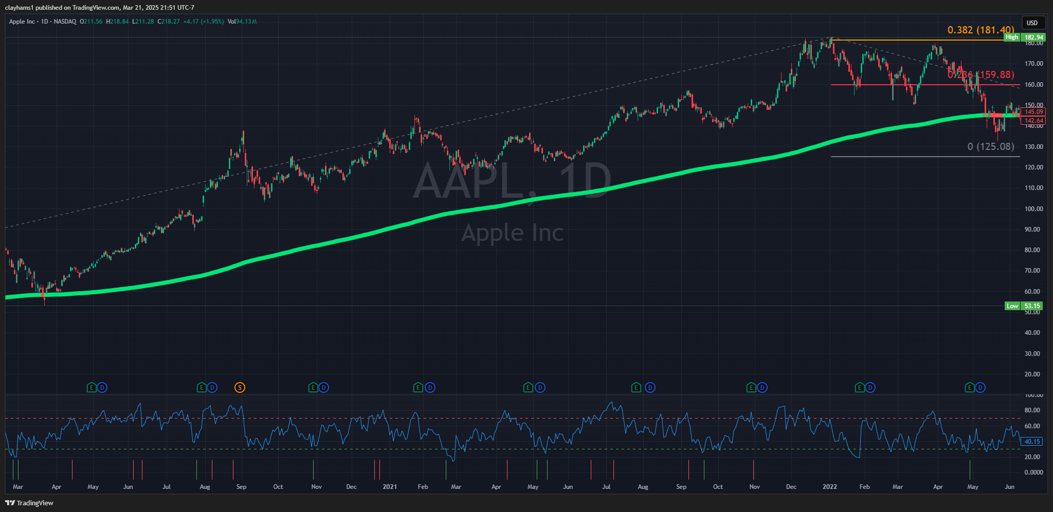Select the dividend D icon above Nov 2021
Screen dimensions: 1053x512
[762, 387]
